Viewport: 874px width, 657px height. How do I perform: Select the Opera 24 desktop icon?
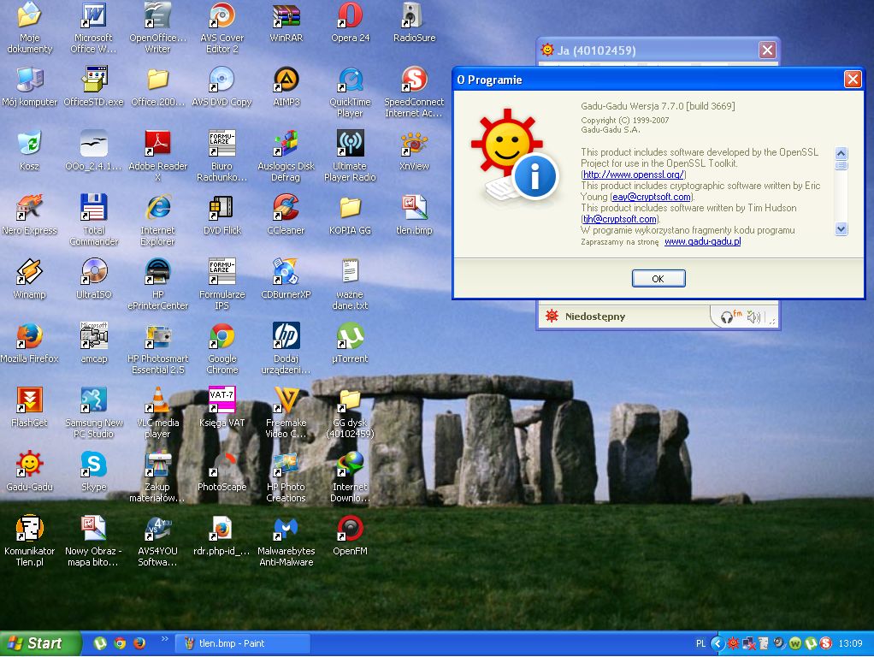tap(350, 22)
